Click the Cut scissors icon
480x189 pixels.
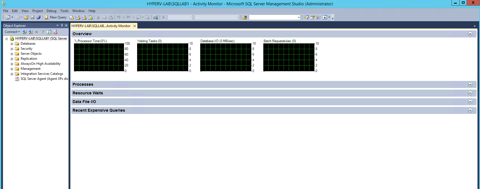point(98,17)
